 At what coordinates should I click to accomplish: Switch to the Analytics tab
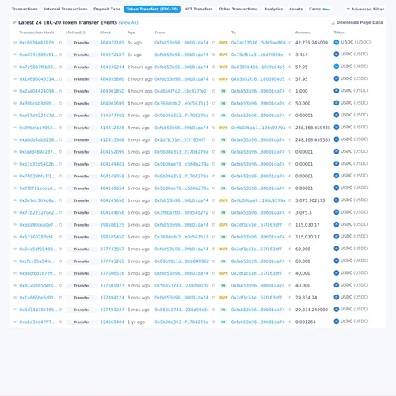[x=273, y=9]
